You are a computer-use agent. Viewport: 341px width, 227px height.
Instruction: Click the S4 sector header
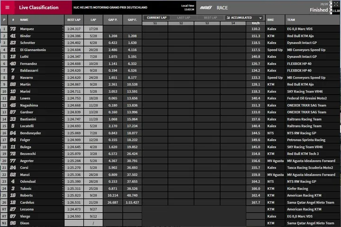pos(233,23)
